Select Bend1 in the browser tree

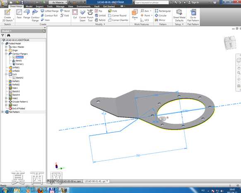pyautogui.click(x=17, y=61)
